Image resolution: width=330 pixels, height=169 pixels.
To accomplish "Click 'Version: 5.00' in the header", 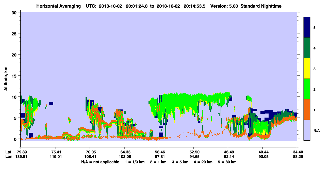I will [224, 6].
